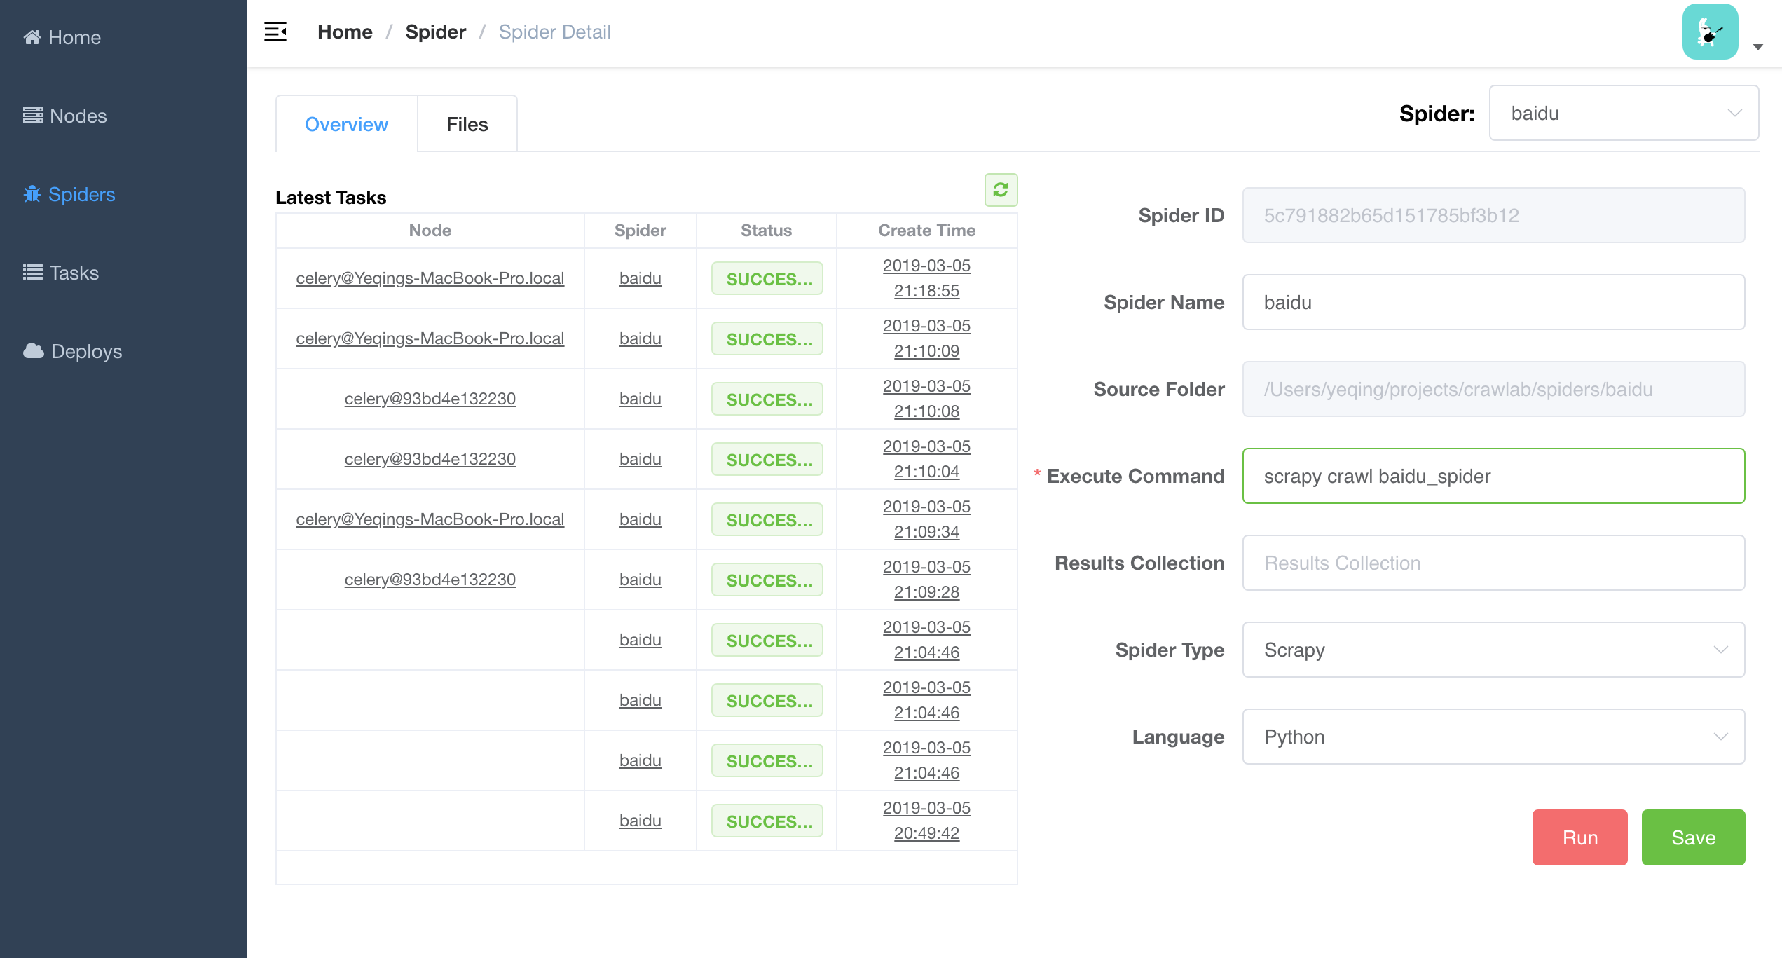Refresh Latest Tasks with the green refresh icon
The width and height of the screenshot is (1782, 958).
[1001, 189]
